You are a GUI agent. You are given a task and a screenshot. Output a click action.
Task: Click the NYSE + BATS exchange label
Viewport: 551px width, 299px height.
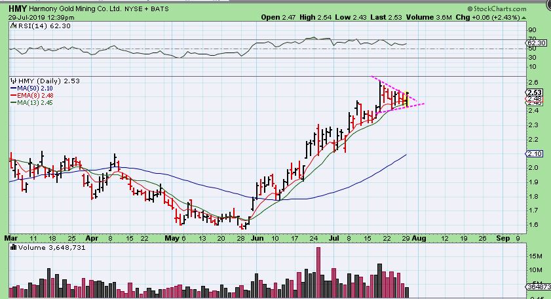147,9
